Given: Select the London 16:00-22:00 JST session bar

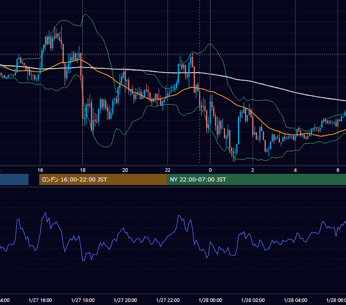Looking at the screenshot, I should click(x=103, y=179).
